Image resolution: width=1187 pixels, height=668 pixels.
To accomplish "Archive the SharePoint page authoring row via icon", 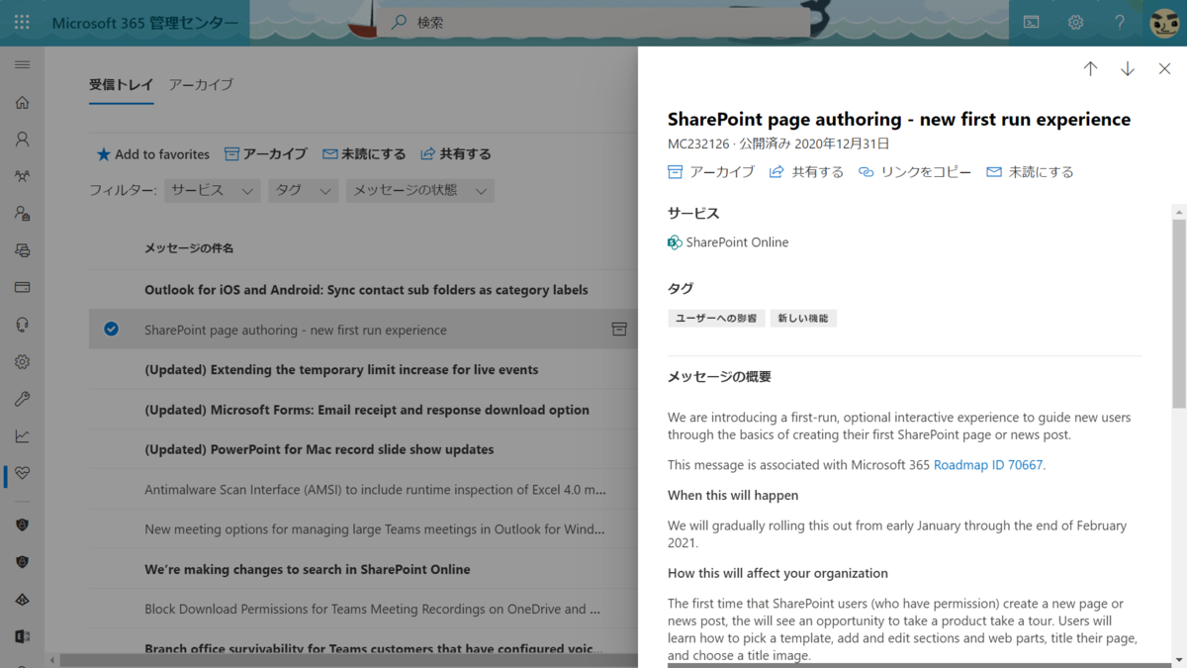I will pos(619,329).
